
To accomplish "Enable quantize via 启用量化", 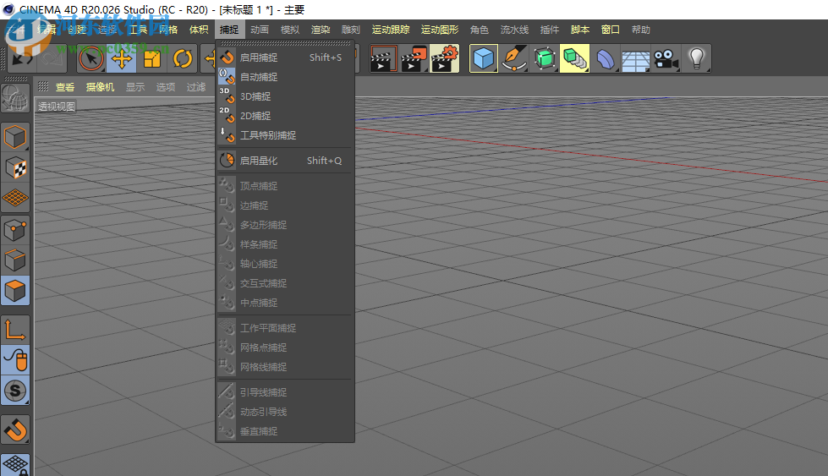I will click(x=285, y=161).
